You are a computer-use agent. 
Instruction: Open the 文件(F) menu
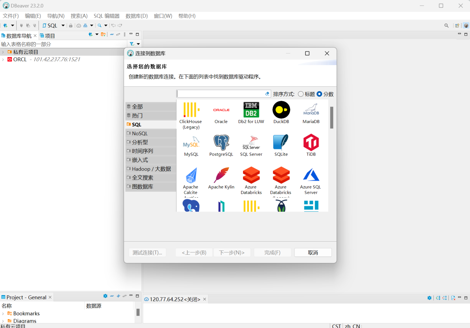click(11, 16)
